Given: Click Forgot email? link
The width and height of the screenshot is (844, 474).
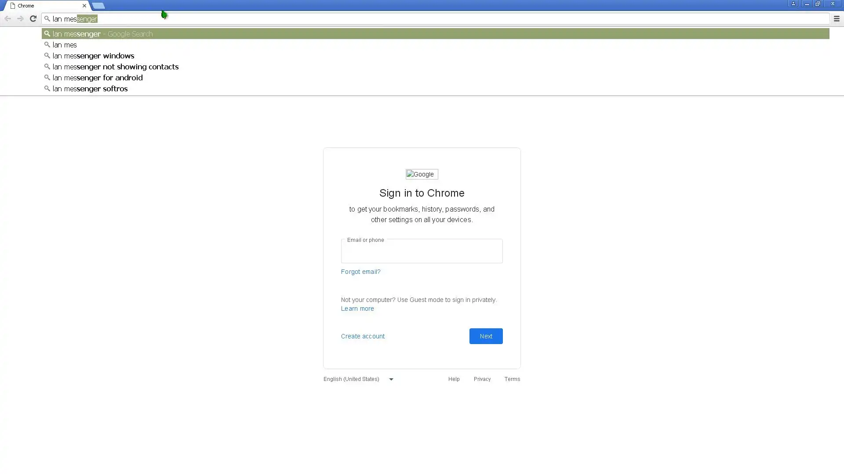Looking at the screenshot, I should pyautogui.click(x=360, y=272).
